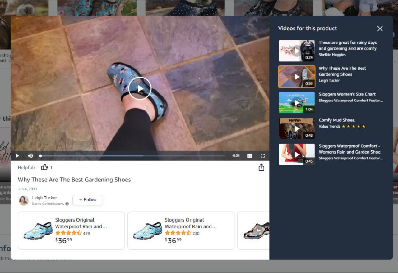Screen dimensions: 398x273
Task: Click 'Sloggers Women's Size Chart' title
Action: (347, 94)
